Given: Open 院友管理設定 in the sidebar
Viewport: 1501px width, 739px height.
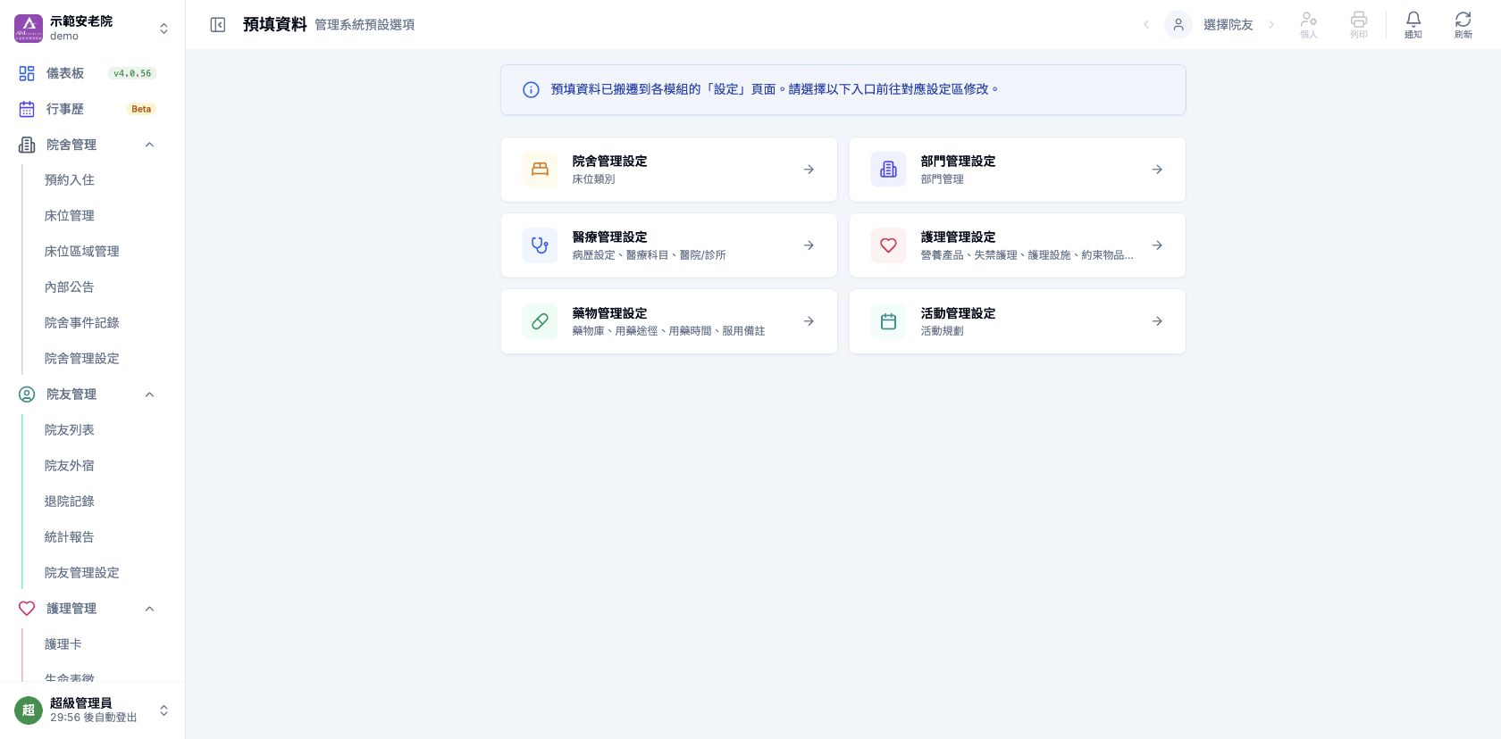Looking at the screenshot, I should [82, 573].
